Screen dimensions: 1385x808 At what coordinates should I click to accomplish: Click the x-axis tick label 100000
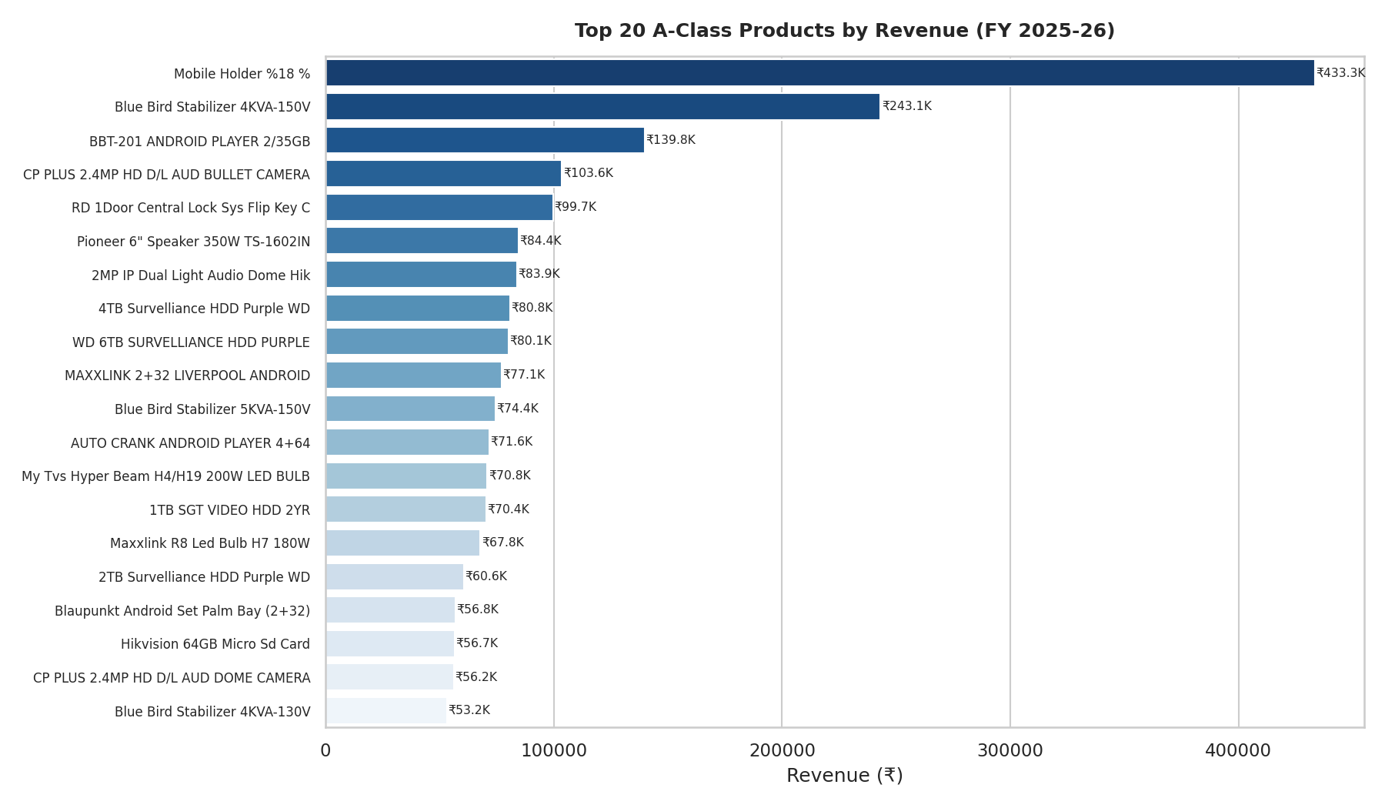(x=554, y=750)
